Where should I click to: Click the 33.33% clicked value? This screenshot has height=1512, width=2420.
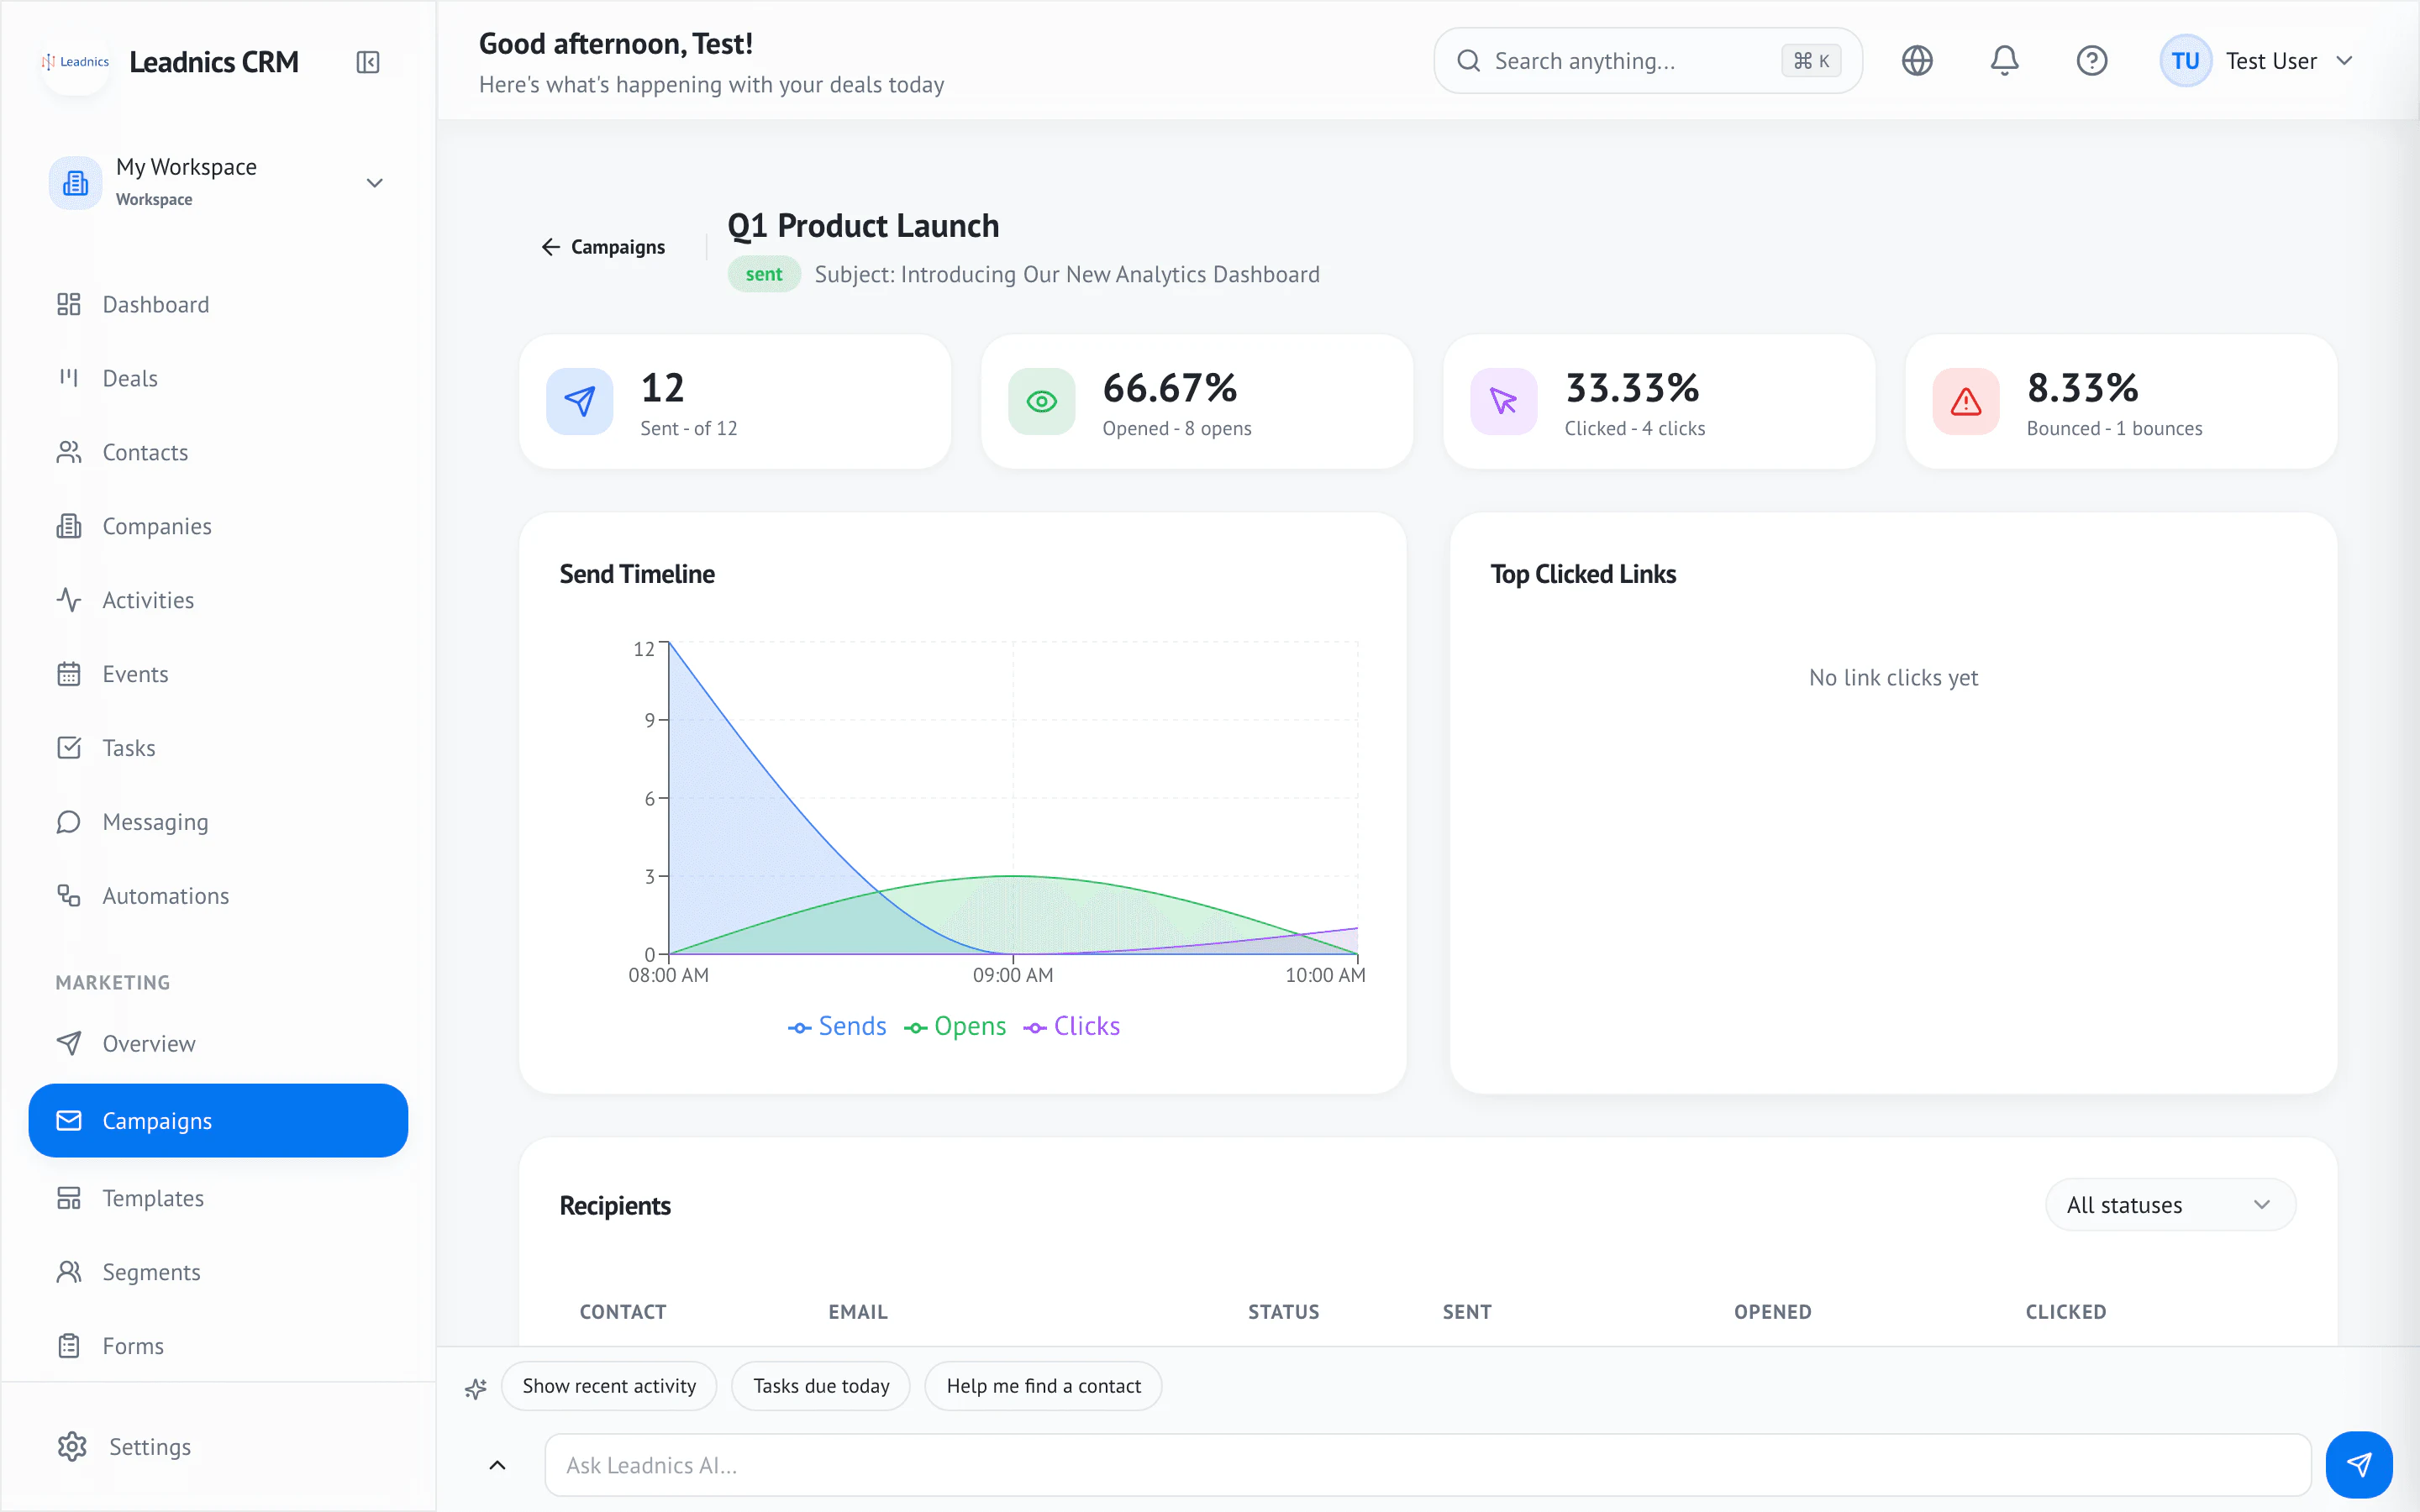[1632, 388]
